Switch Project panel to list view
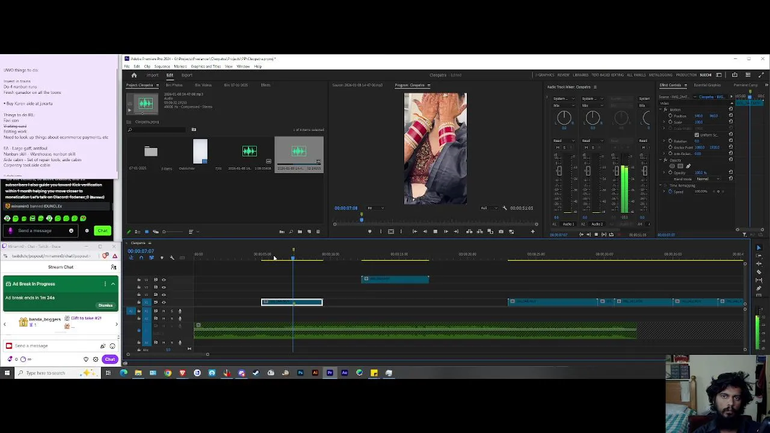Screen dimensions: 770x433 [138, 232]
